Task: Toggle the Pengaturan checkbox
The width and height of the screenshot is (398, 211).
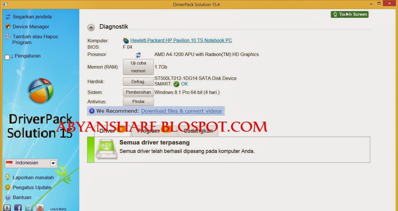Action: [x=7, y=57]
